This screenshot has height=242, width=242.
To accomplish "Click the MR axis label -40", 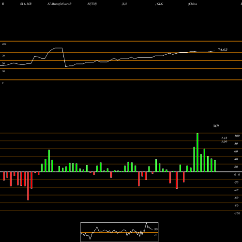I will click(236, 190).
